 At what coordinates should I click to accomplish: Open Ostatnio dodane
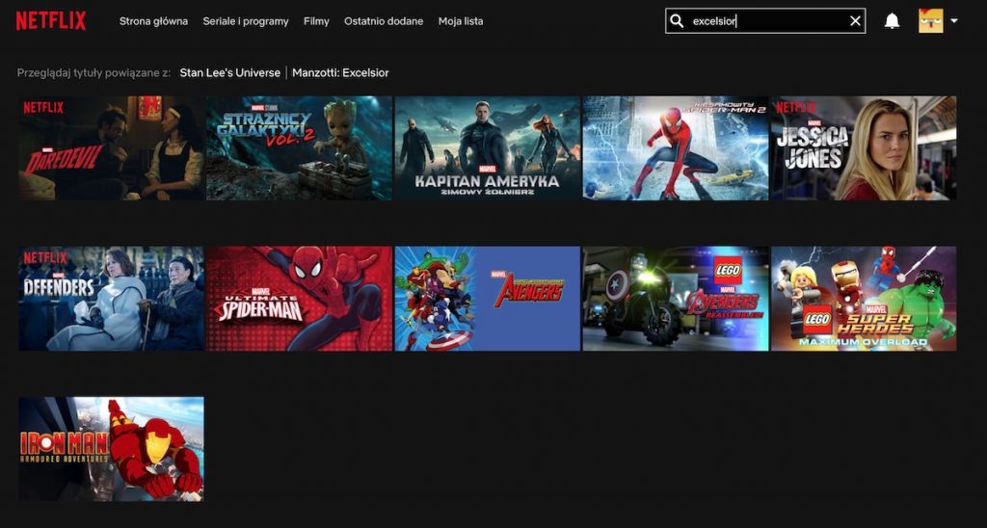[384, 21]
